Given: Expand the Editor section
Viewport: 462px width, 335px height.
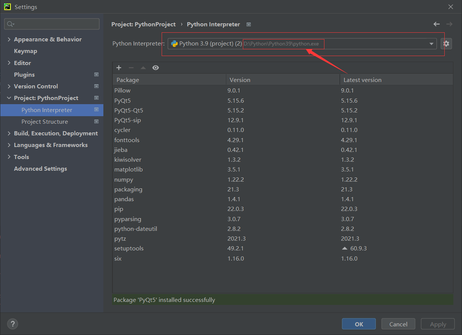Looking at the screenshot, I should tap(9, 63).
